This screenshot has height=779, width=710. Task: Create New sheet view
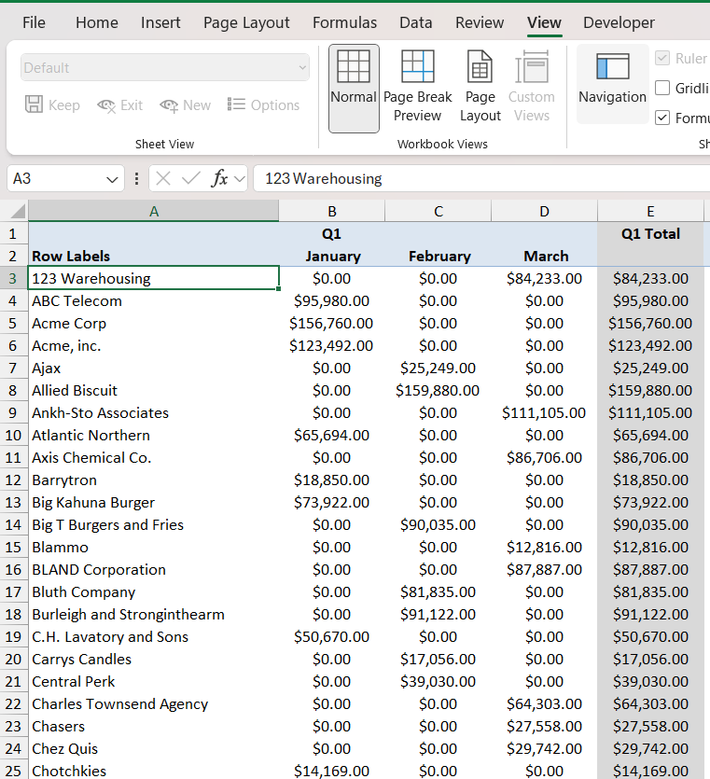[186, 104]
